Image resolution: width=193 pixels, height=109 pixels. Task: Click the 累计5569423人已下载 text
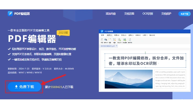pos(59,87)
